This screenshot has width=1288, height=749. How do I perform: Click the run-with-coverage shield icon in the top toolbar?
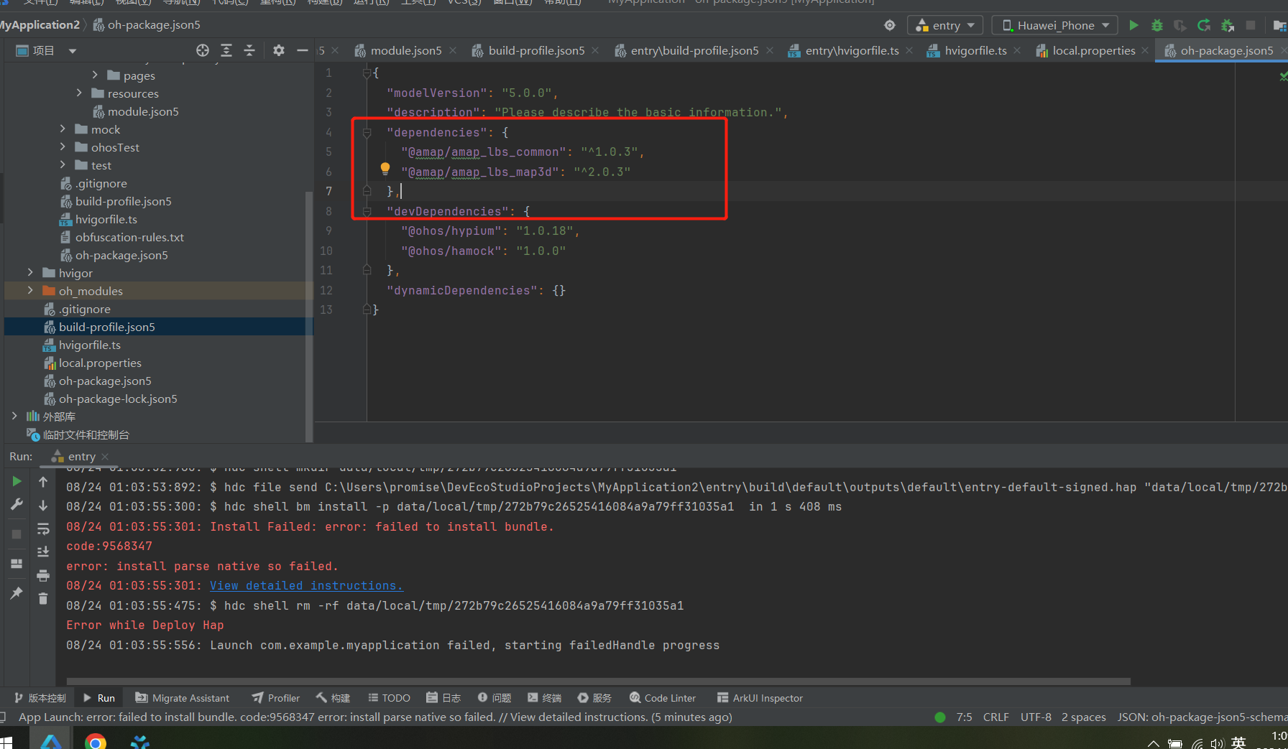click(x=1180, y=25)
